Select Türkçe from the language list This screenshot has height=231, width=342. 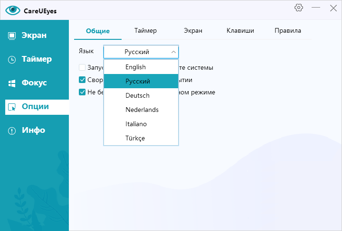click(141, 138)
